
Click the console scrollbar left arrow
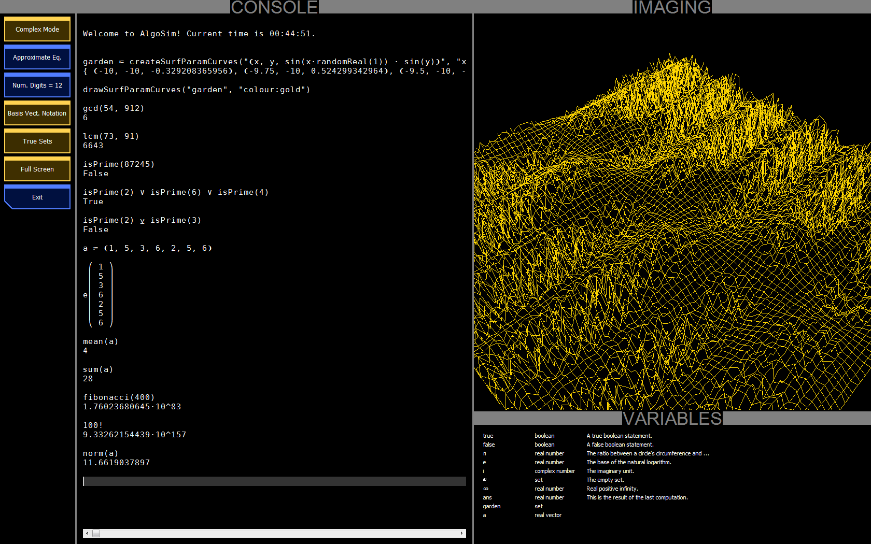coord(87,533)
